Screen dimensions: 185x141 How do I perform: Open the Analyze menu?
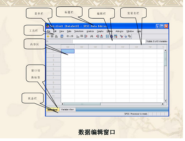90,31
